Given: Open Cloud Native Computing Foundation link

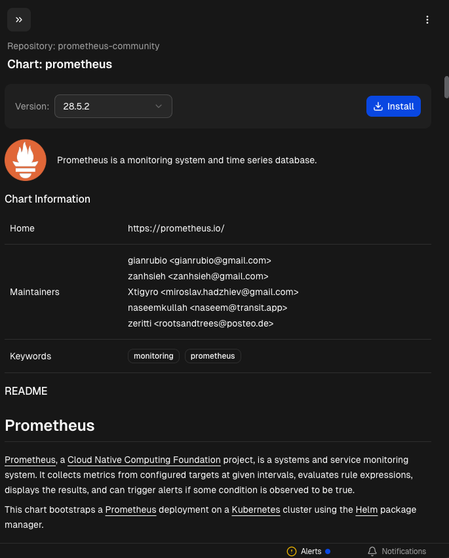Looking at the screenshot, I should [x=144, y=460].
